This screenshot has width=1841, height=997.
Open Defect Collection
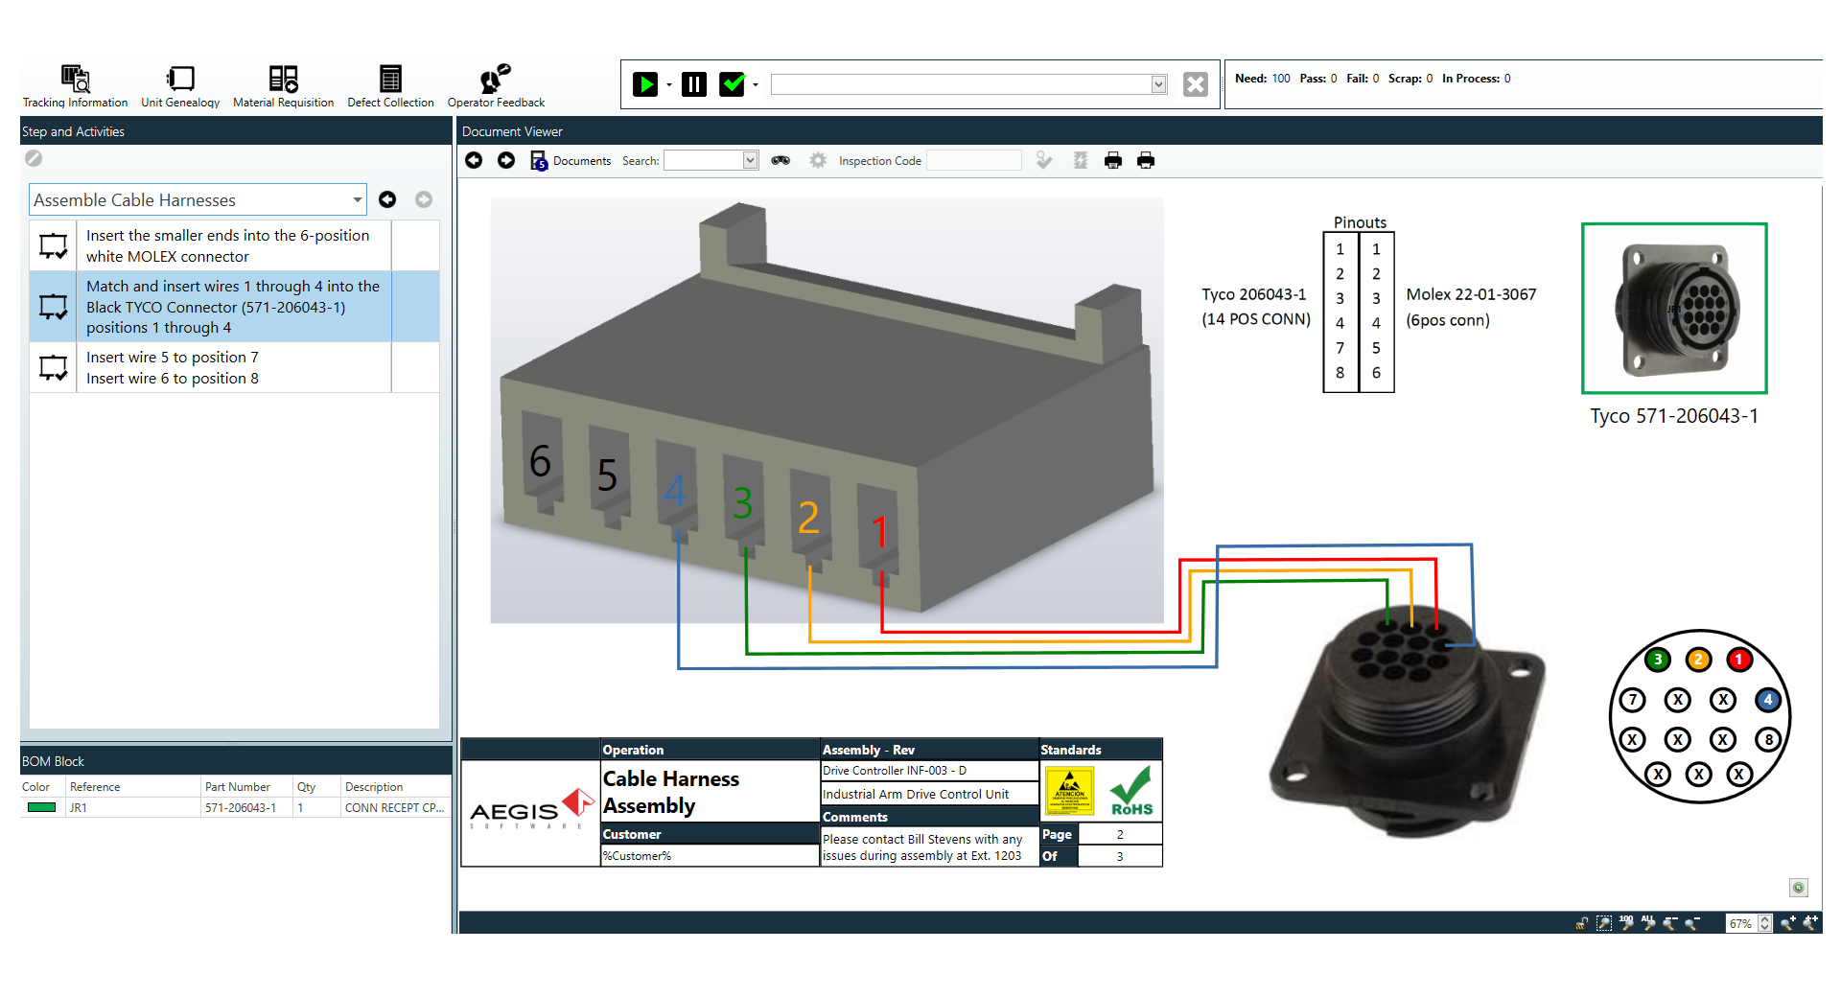(390, 86)
